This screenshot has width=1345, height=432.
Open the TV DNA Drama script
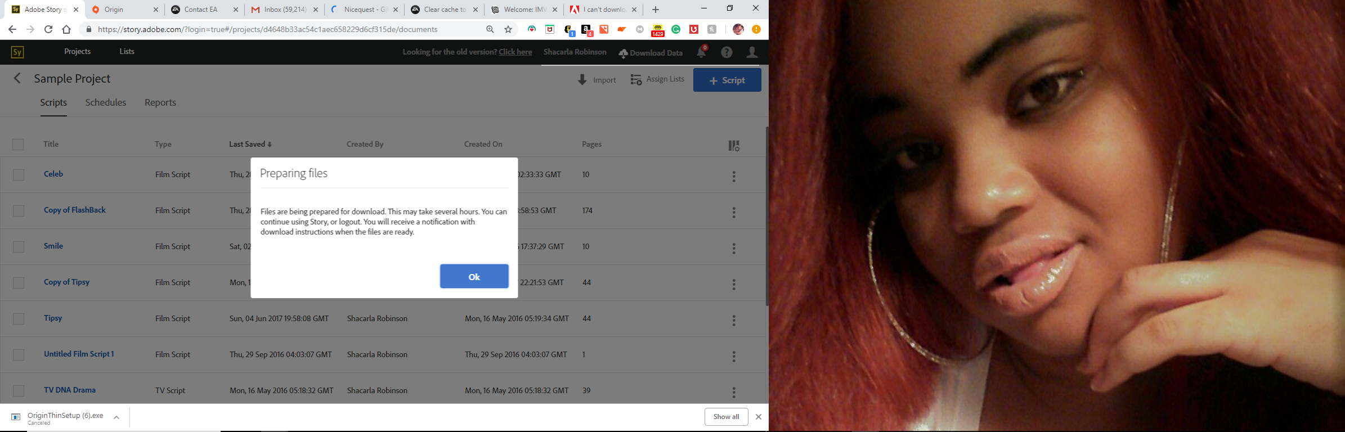click(x=70, y=390)
